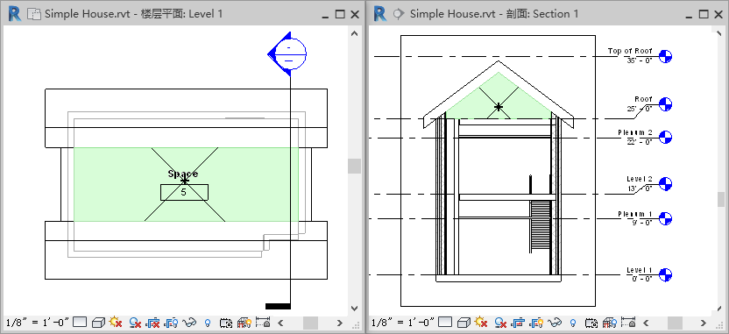Image resolution: width=729 pixels, height=334 pixels.
Task: Click section view icon in Section 1 title
Action: point(399,14)
